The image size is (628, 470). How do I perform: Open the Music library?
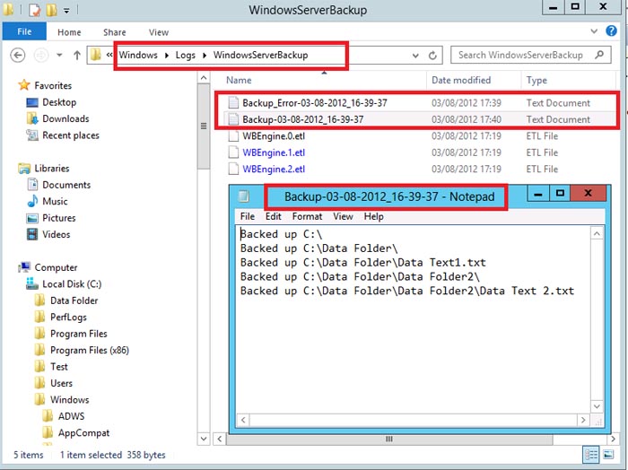[x=55, y=201]
